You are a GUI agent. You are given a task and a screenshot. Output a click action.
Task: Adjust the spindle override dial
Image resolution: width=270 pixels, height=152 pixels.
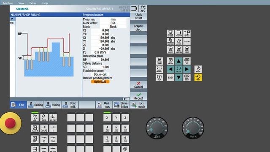[x=157, y=128]
